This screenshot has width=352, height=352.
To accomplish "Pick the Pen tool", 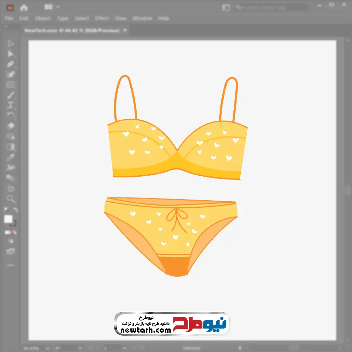I will click(x=11, y=64).
